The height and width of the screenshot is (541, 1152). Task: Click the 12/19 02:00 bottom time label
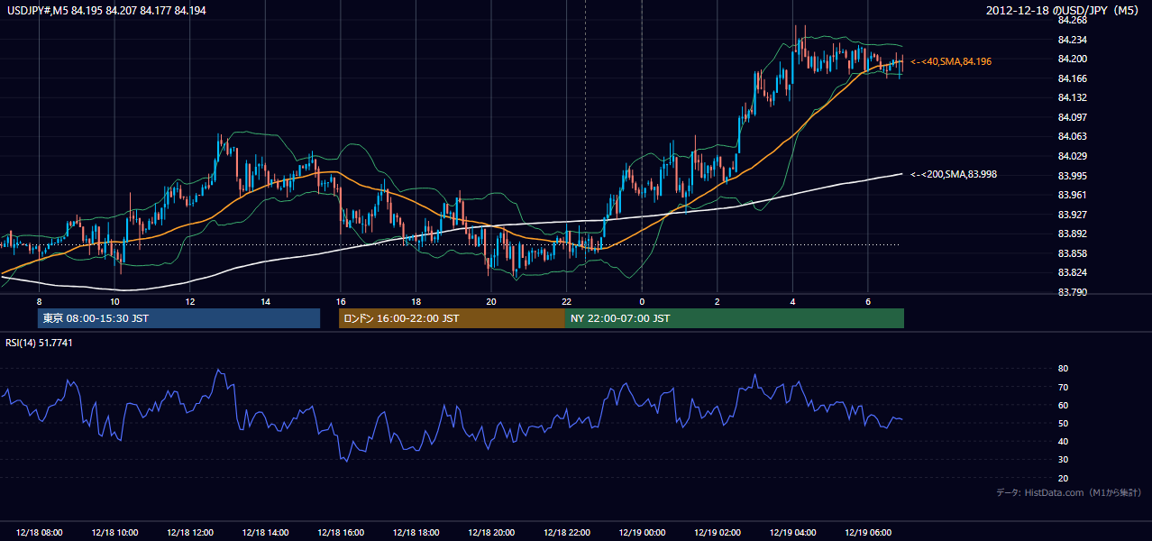point(717,533)
